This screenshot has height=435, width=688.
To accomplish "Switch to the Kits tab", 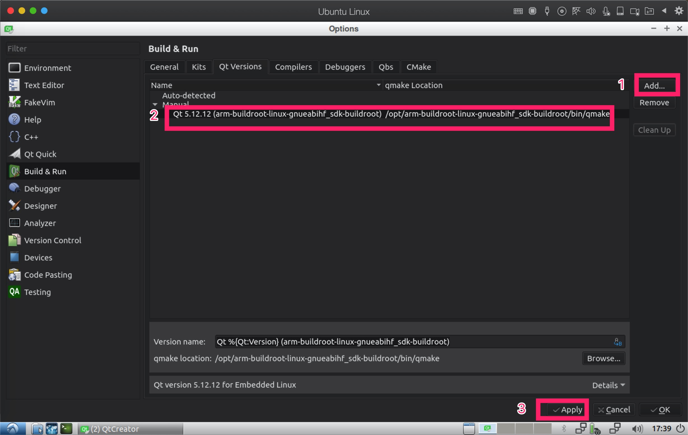I will [199, 67].
